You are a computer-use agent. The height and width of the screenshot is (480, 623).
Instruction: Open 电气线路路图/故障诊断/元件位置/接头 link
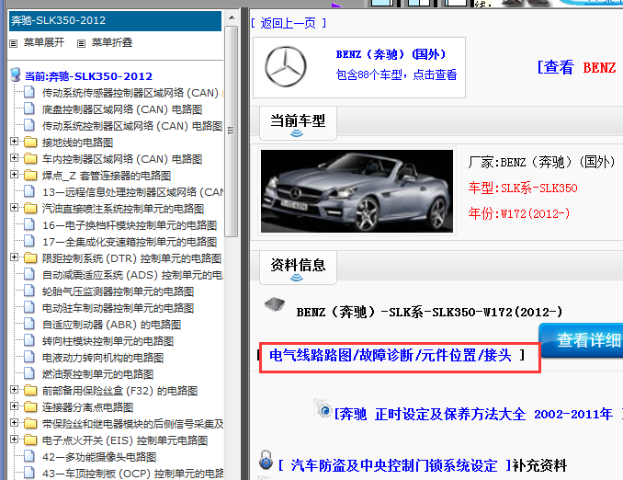(x=391, y=355)
